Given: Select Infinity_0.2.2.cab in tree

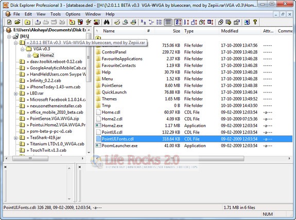Looking at the screenshot, I should coord(45,81).
